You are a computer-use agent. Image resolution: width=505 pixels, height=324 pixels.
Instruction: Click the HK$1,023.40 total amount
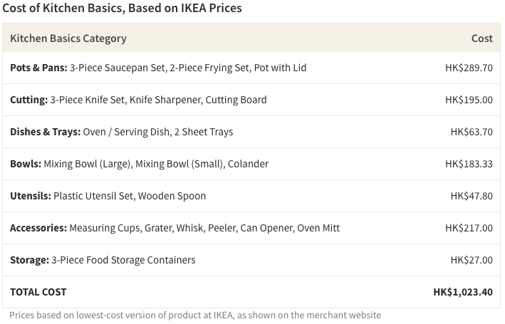pyautogui.click(x=463, y=292)
